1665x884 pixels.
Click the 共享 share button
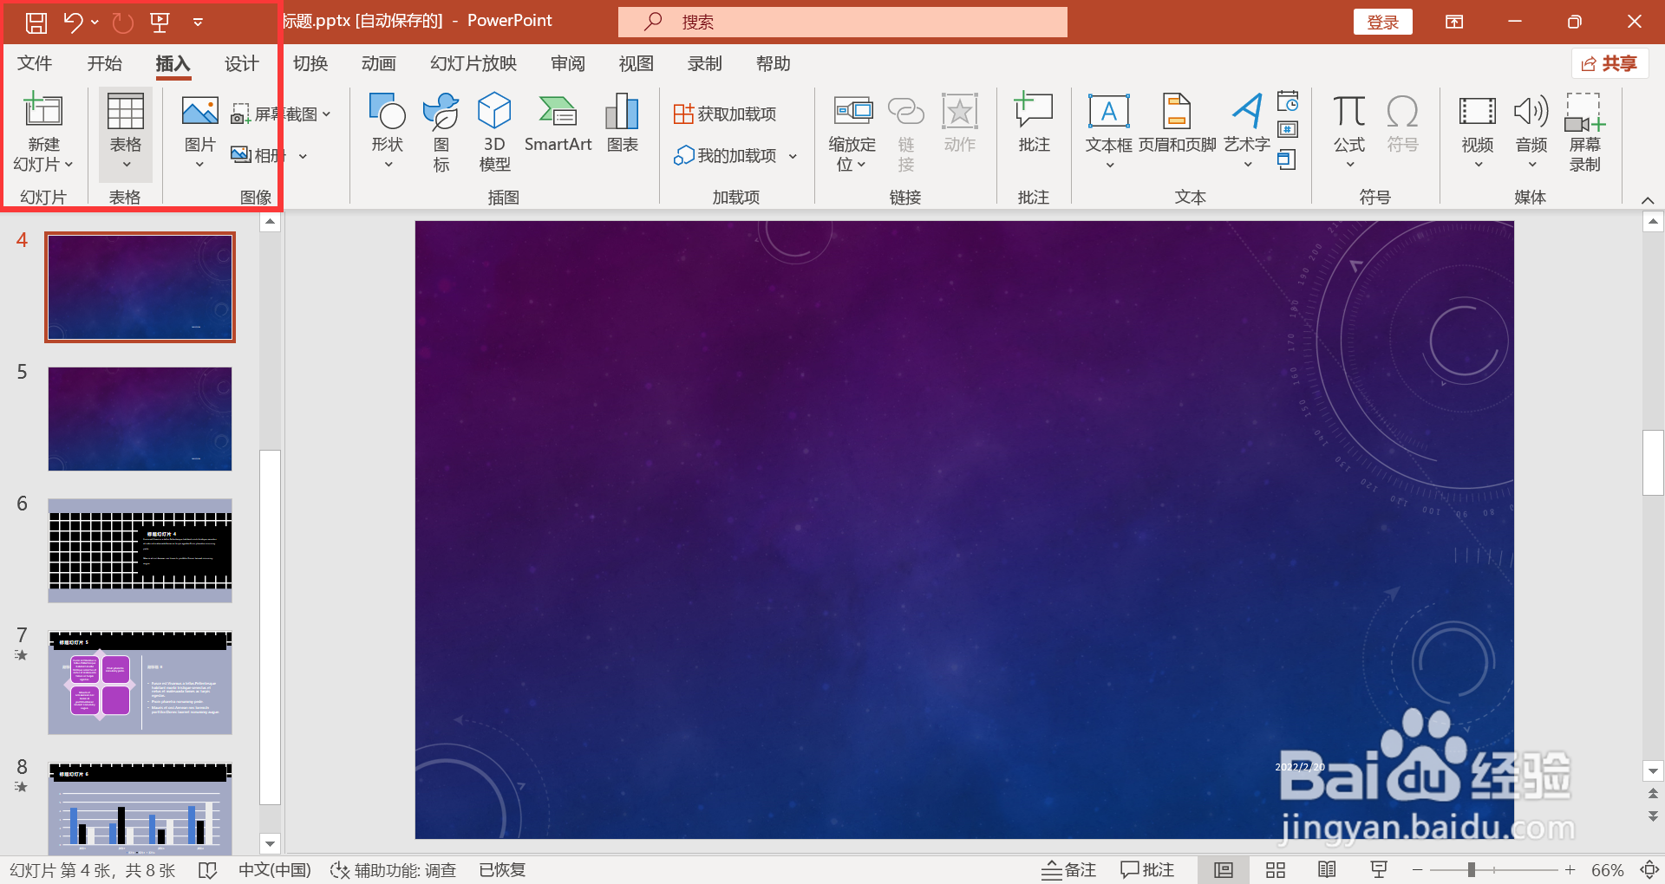(x=1609, y=63)
